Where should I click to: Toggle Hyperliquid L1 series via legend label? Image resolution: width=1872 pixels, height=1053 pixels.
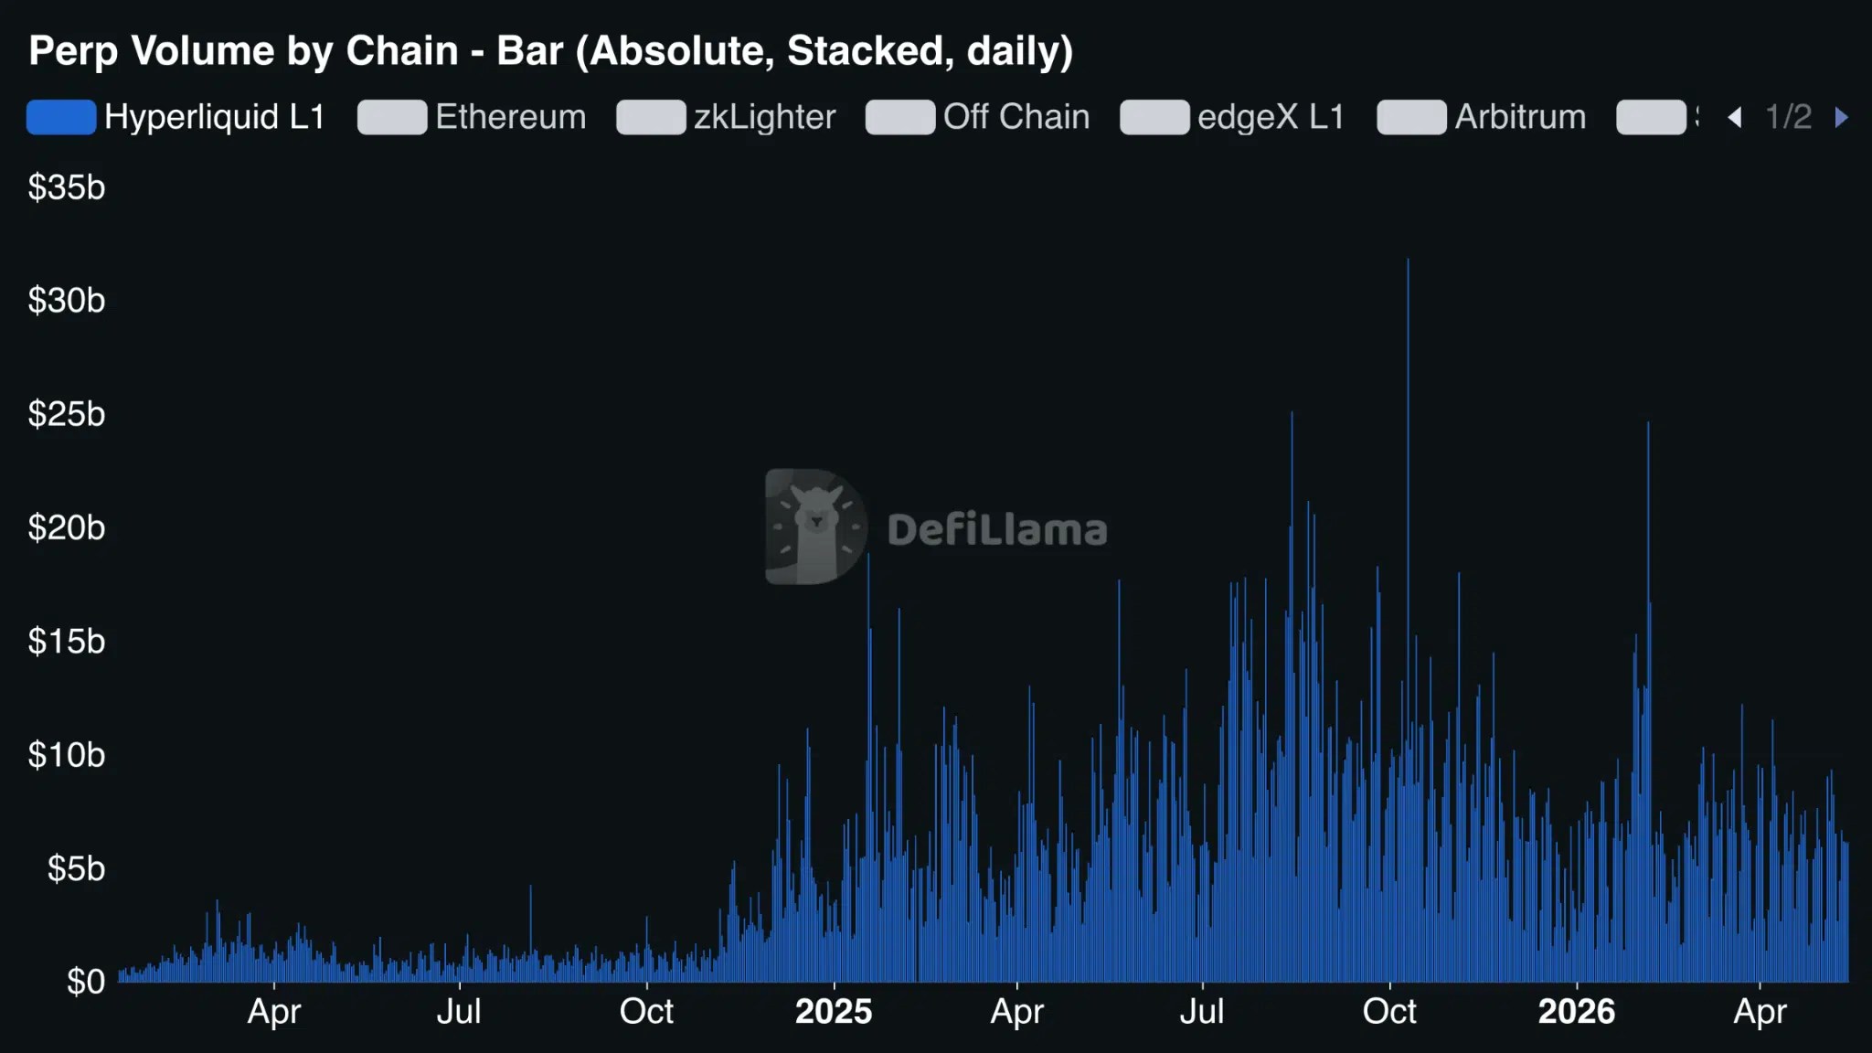click(215, 117)
